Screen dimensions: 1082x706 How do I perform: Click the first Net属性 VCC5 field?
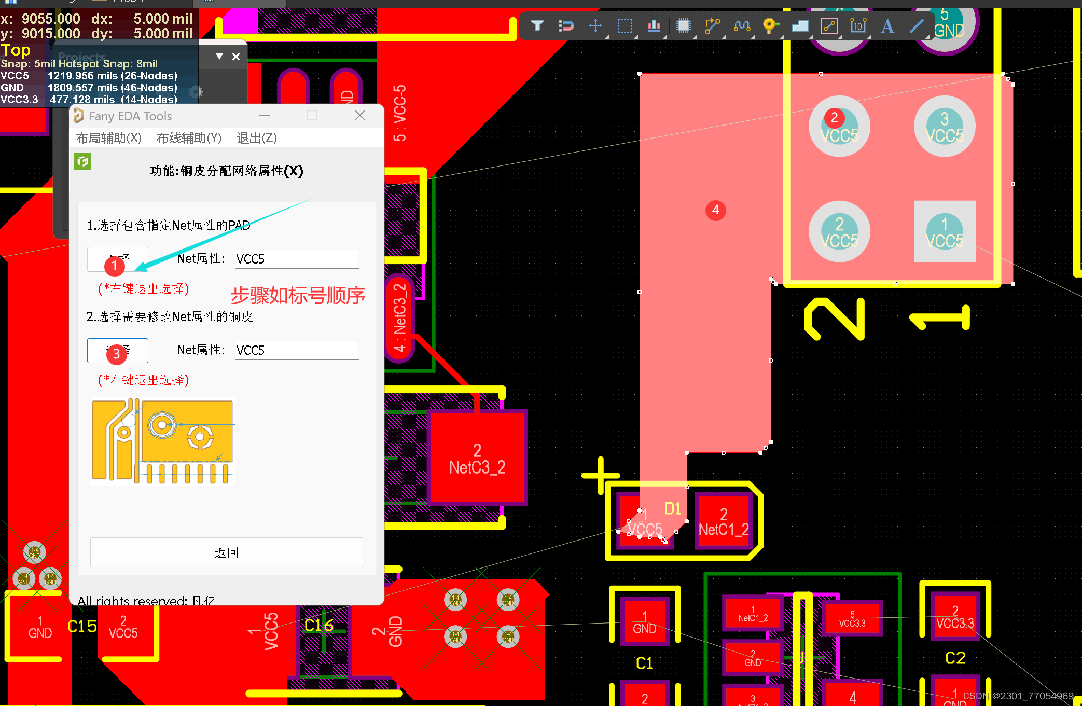(x=297, y=259)
